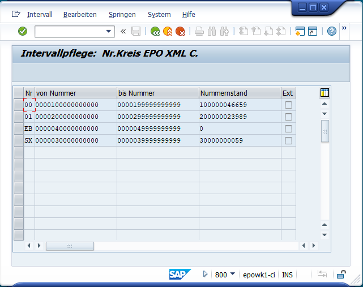Click the bottom-most scroll-down arrow of table

pyautogui.click(x=324, y=235)
